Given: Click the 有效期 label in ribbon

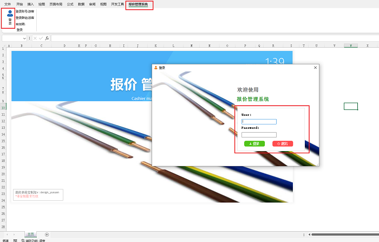Looking at the screenshot, I should click(x=21, y=24).
